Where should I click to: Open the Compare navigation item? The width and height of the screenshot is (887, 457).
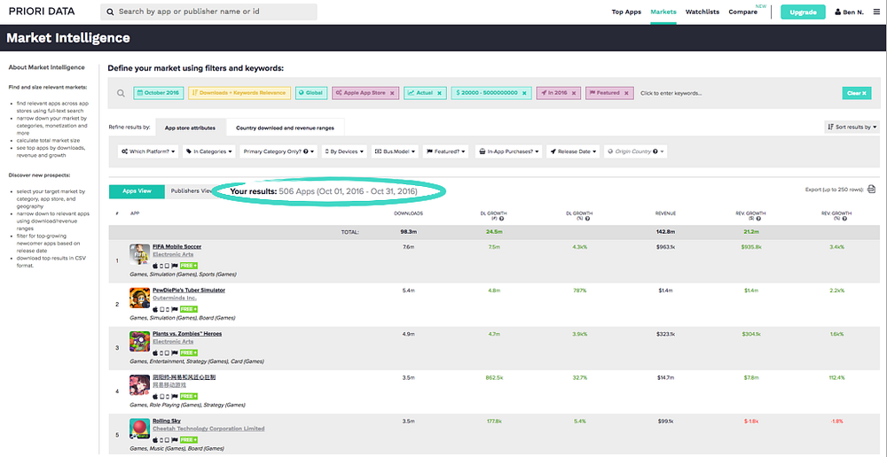click(x=742, y=12)
